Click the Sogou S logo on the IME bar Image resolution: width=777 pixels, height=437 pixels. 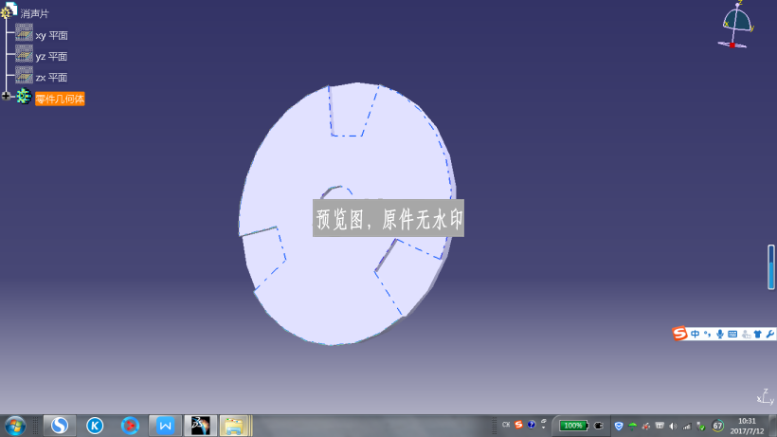pos(680,334)
